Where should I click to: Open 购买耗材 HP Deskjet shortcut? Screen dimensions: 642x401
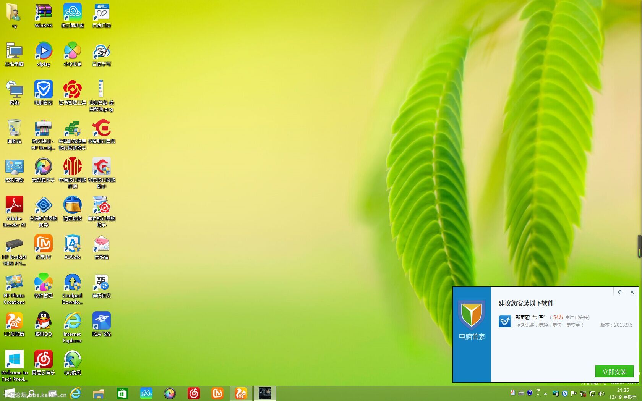[44, 134]
